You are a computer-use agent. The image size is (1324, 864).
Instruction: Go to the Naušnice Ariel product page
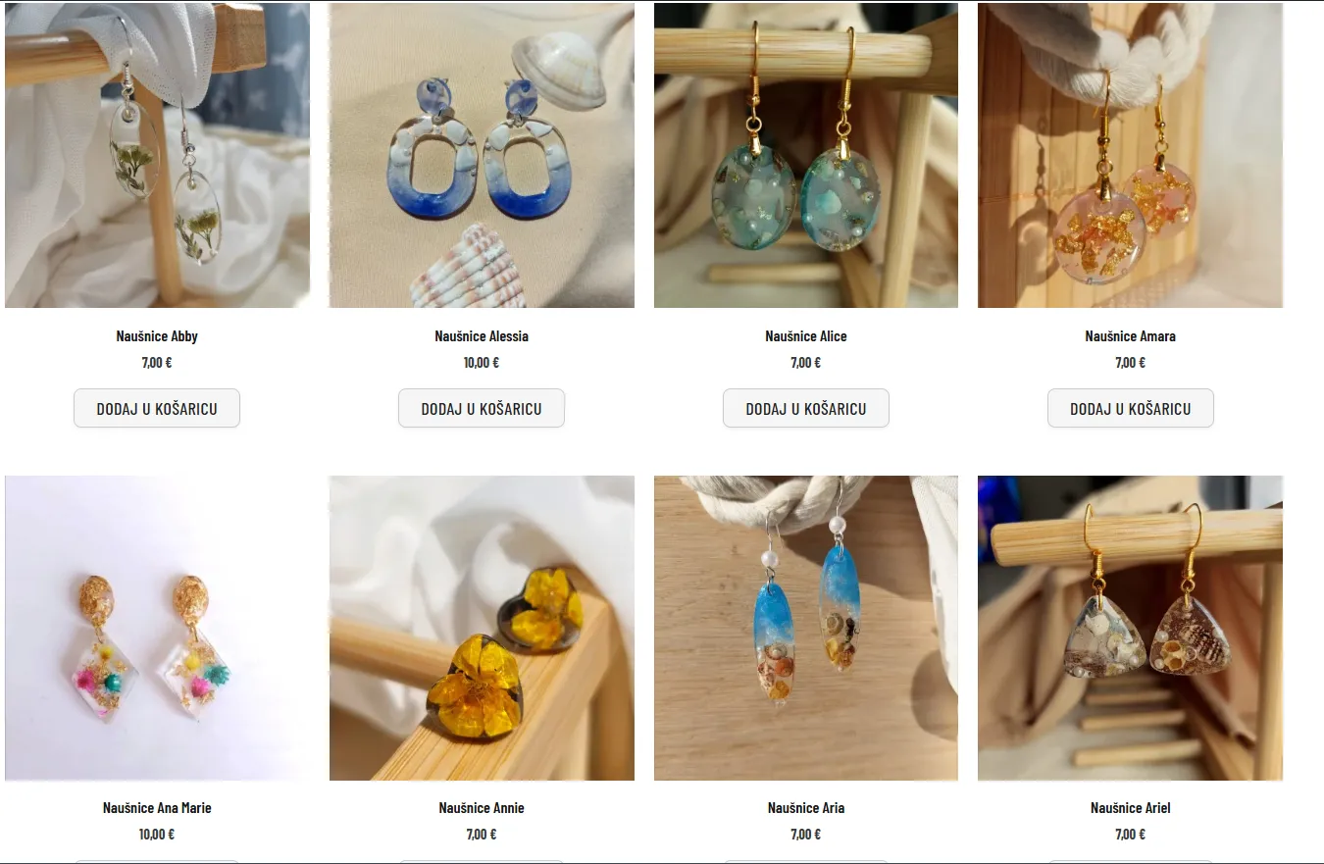(x=1130, y=808)
